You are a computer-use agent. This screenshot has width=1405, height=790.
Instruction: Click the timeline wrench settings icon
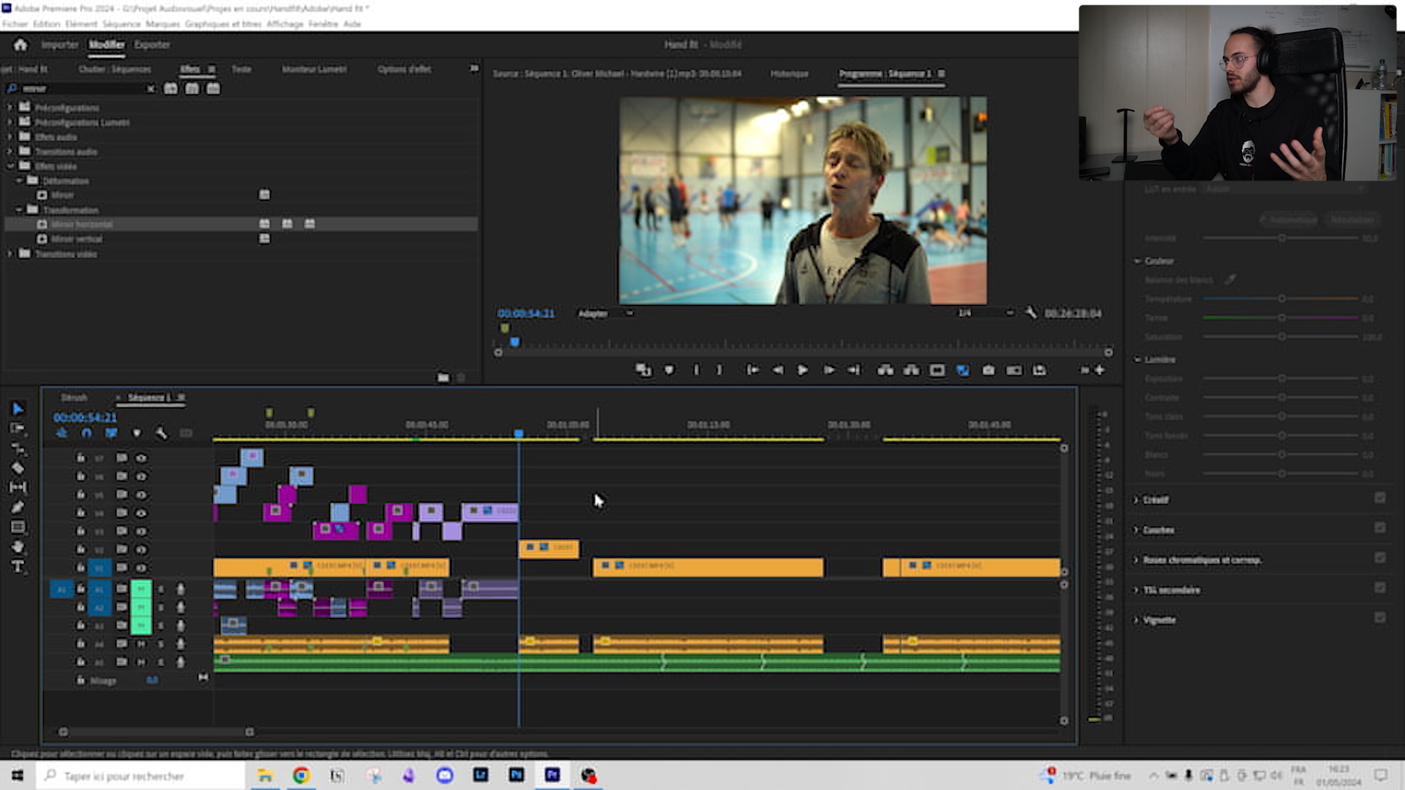pyautogui.click(x=161, y=433)
